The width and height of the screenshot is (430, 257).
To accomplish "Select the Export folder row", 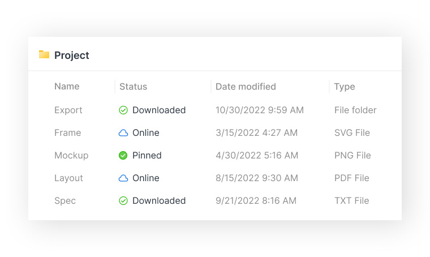I will tap(68, 110).
